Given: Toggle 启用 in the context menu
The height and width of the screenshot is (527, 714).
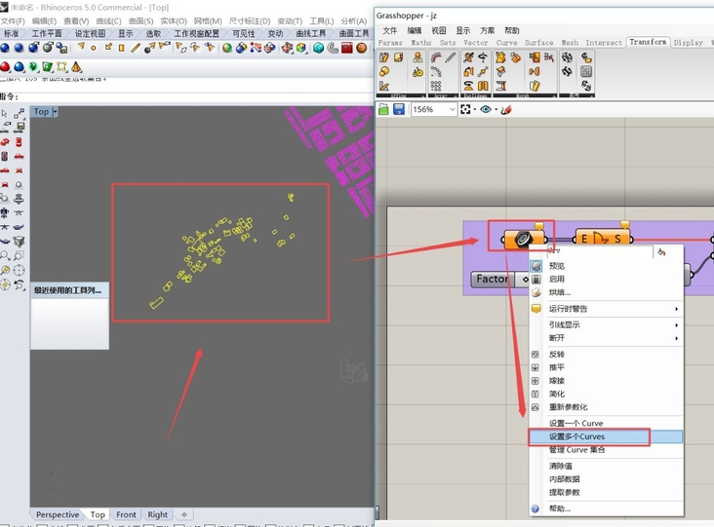Looking at the screenshot, I should tap(607, 279).
